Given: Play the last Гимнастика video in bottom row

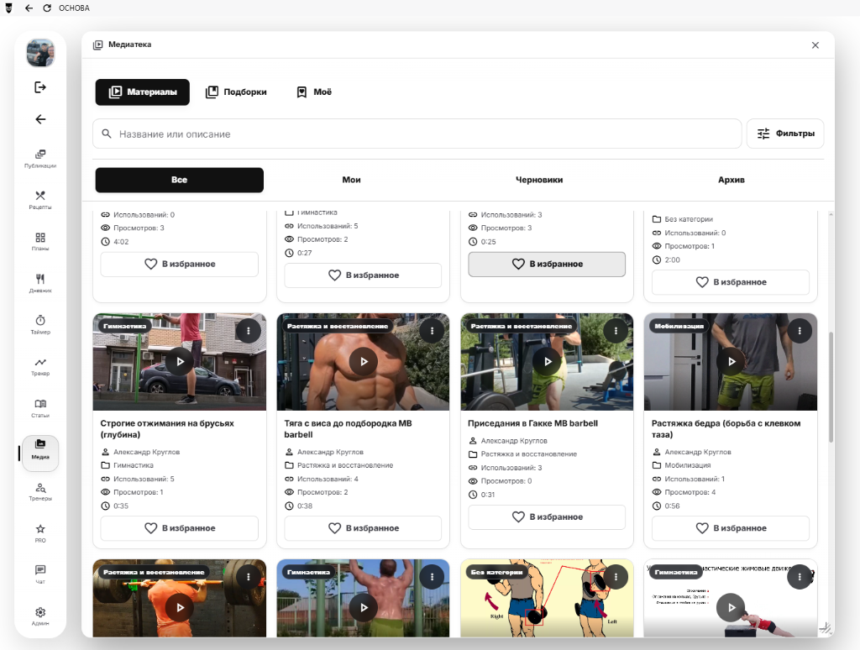Looking at the screenshot, I should (x=732, y=607).
